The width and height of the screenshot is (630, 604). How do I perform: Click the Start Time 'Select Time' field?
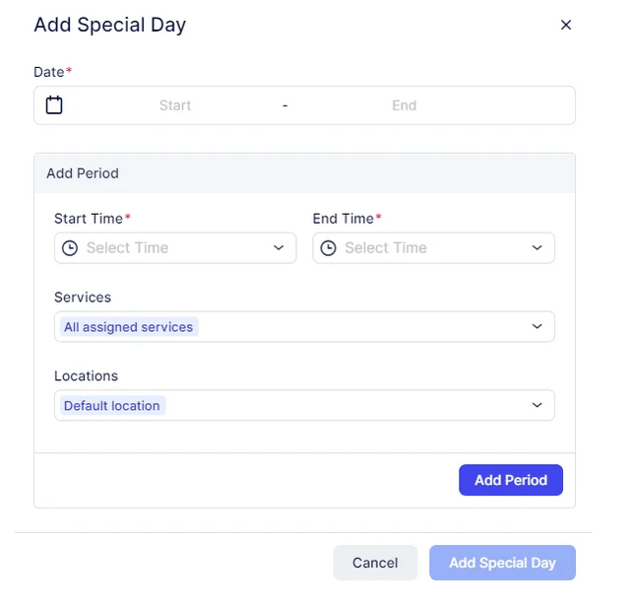click(x=175, y=247)
